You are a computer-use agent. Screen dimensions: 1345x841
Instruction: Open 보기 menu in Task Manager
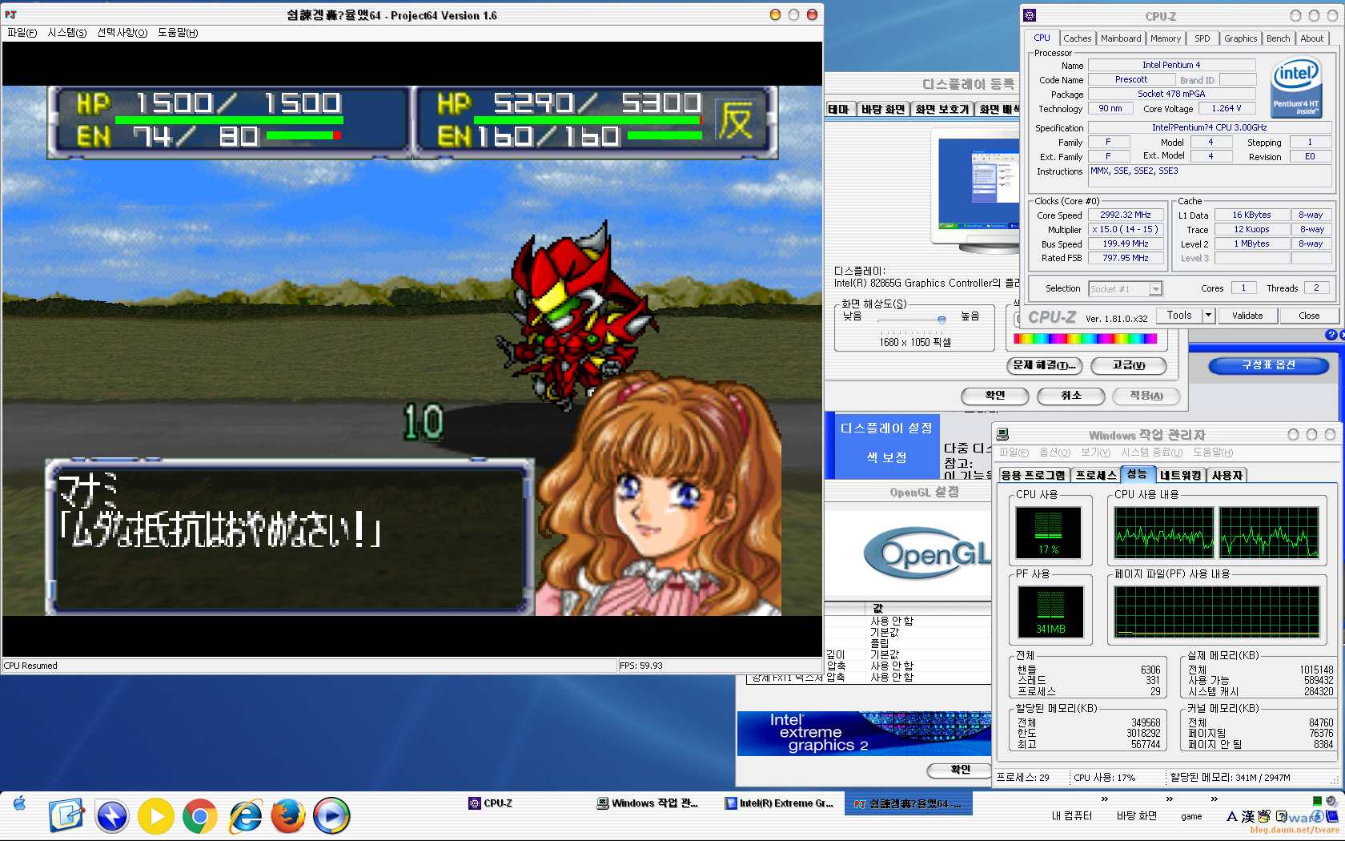click(1095, 453)
